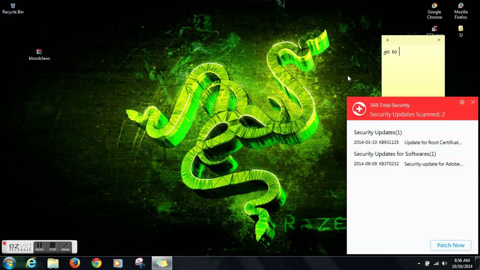This screenshot has height=270, width=480.
Task: Launch Internet Explorer from taskbar
Action: (31, 263)
